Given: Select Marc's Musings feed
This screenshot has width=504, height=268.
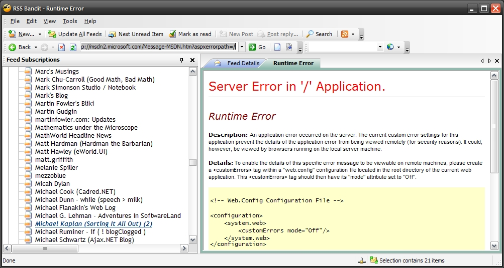Looking at the screenshot, I should (x=57, y=72).
